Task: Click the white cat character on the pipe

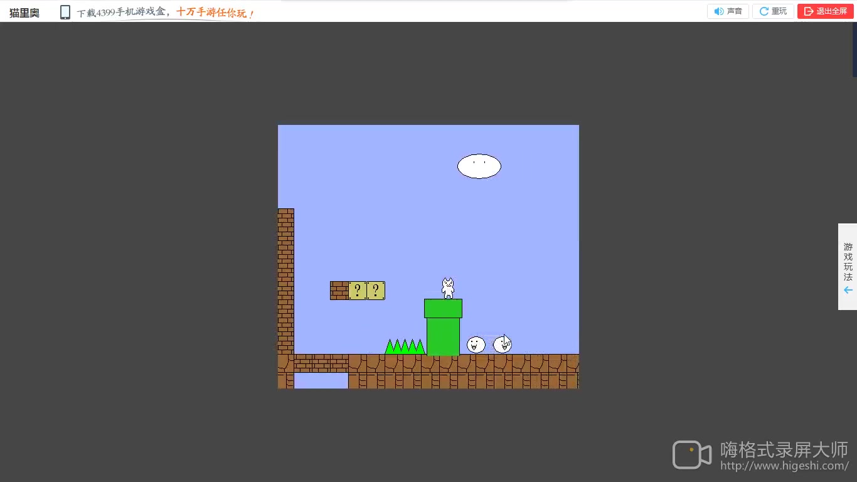Action: click(x=448, y=288)
